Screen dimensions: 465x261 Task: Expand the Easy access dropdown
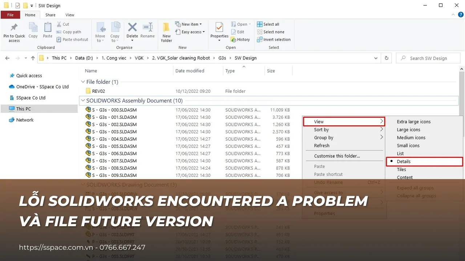[x=190, y=32]
